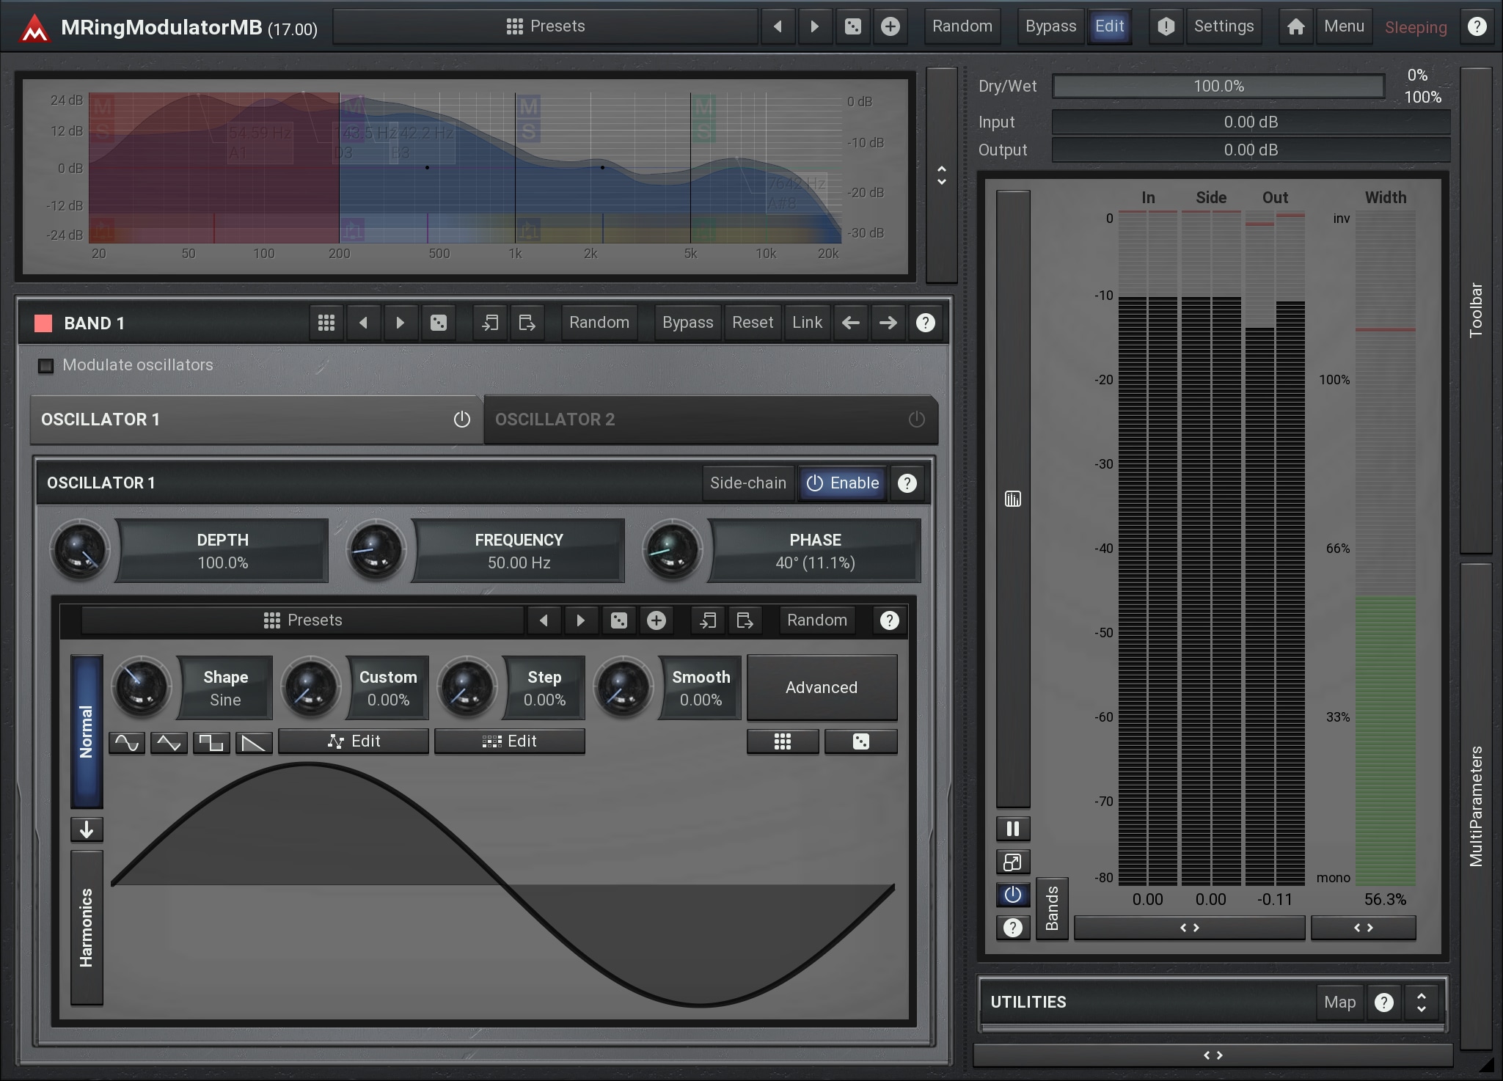Click the Advanced button
Viewport: 1503px width, 1081px height.
click(821, 687)
